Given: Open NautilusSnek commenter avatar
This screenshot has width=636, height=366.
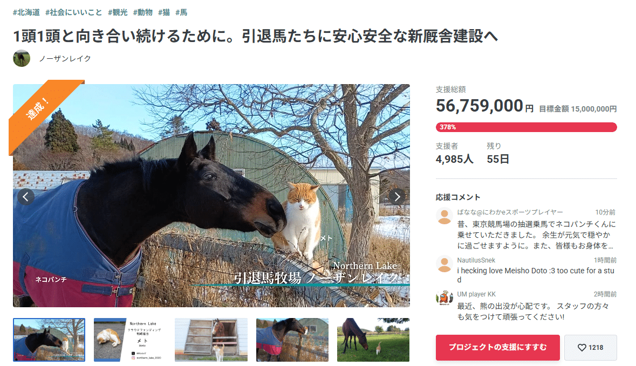Looking at the screenshot, I should [x=444, y=264].
